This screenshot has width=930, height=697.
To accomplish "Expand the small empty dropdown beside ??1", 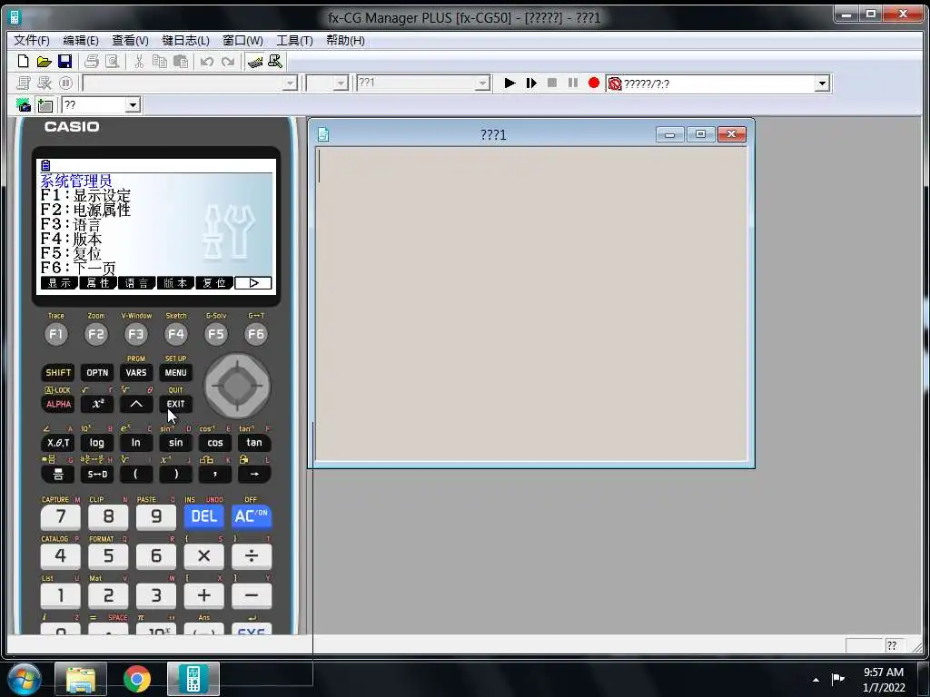I will coord(341,83).
